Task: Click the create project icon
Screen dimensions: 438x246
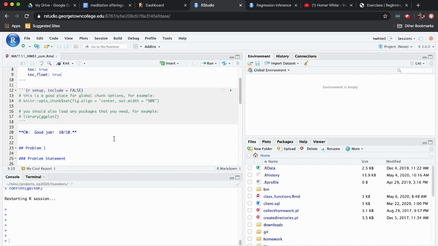Action: [37, 46]
